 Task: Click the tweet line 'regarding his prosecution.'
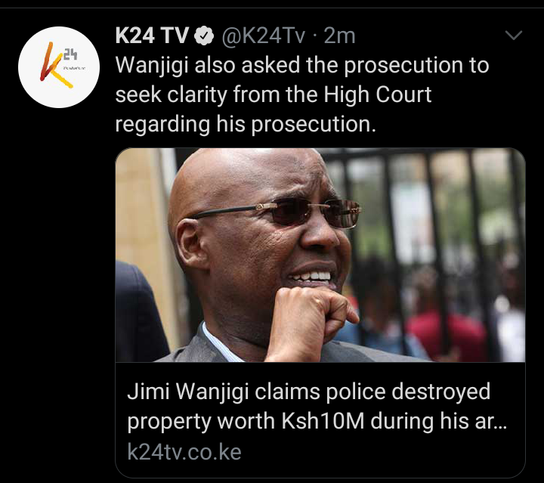click(x=246, y=124)
